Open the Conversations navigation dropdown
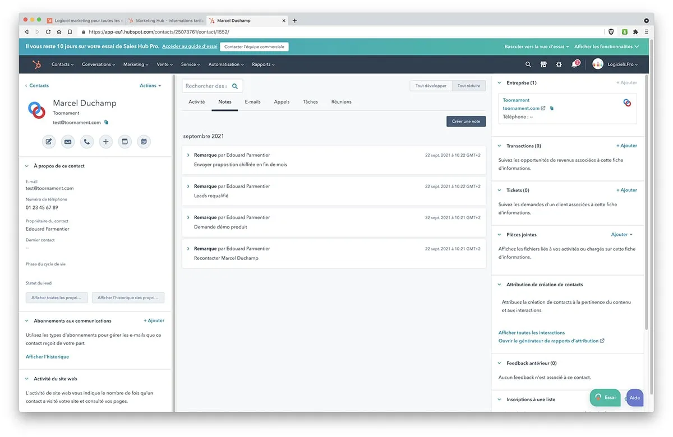Screen dimensions: 673x437 (x=98, y=64)
